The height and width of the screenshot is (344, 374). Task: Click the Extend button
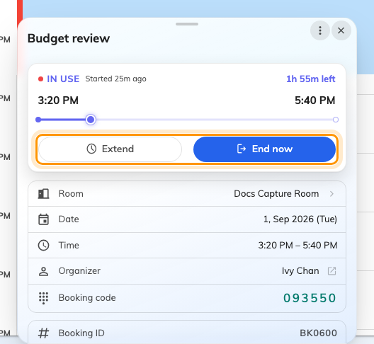coord(110,149)
